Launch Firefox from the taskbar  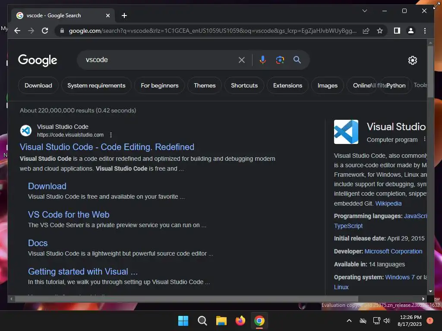pyautogui.click(x=240, y=321)
